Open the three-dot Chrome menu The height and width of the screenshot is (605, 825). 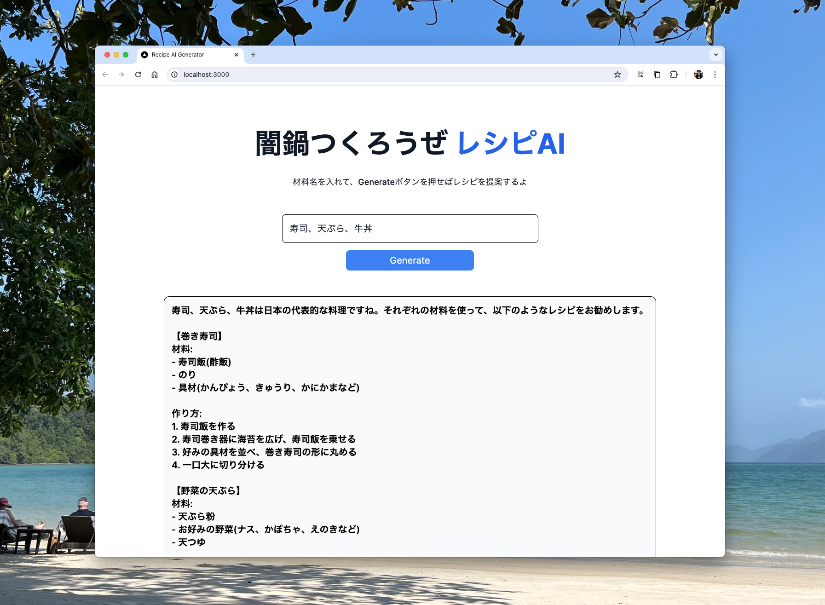pos(715,74)
